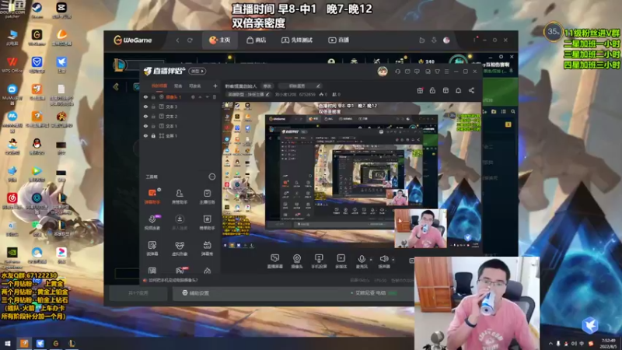622x350 pixels.
Task: Add the 摄像头 camera source
Action: (x=297, y=261)
